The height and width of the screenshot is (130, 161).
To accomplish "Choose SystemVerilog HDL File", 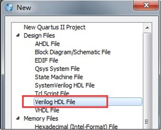I will click(65, 85).
